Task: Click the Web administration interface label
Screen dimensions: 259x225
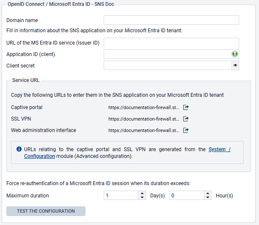Action: (x=44, y=130)
